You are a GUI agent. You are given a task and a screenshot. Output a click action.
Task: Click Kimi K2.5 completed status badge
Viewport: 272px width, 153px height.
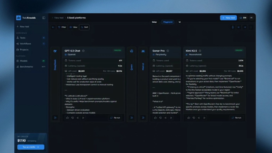(239, 50)
